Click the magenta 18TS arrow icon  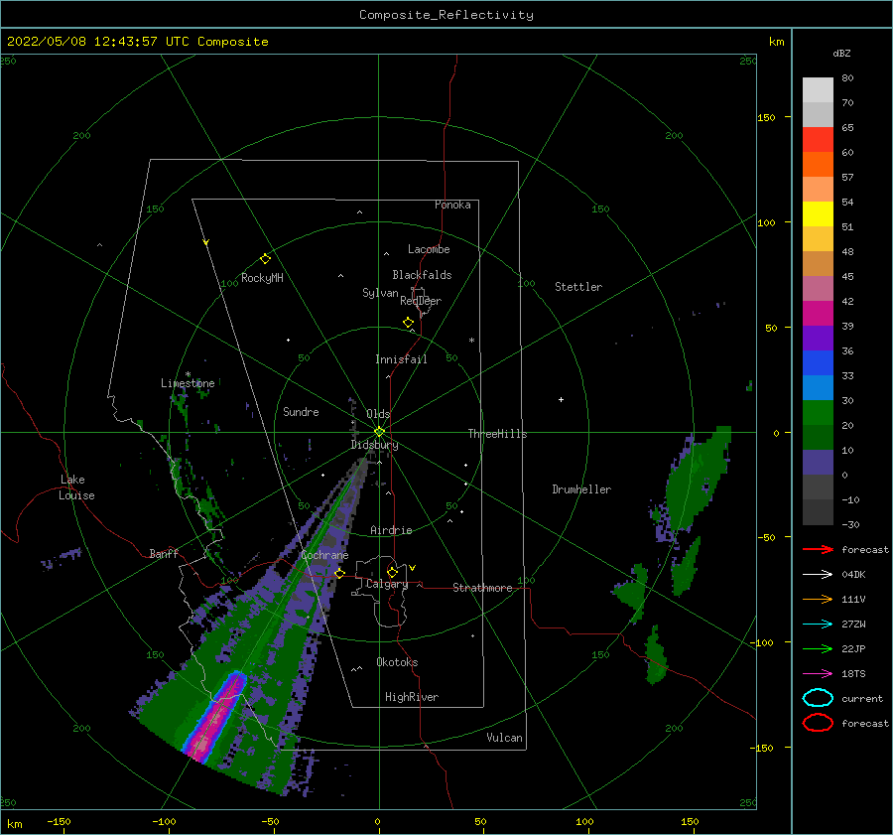click(818, 674)
